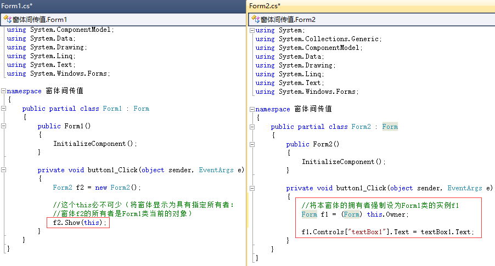Switch to the Form2.cs* tab
The width and height of the screenshot is (495, 266).
click(x=265, y=5)
